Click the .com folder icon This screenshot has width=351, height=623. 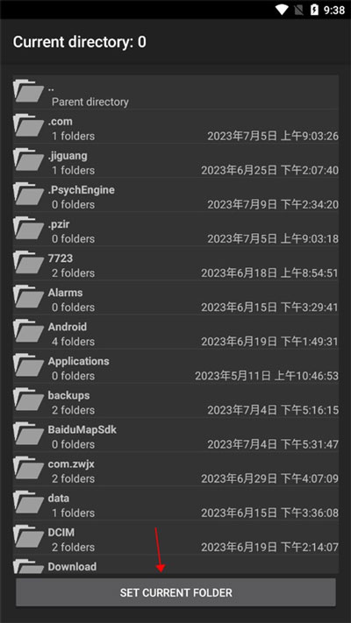tap(28, 125)
